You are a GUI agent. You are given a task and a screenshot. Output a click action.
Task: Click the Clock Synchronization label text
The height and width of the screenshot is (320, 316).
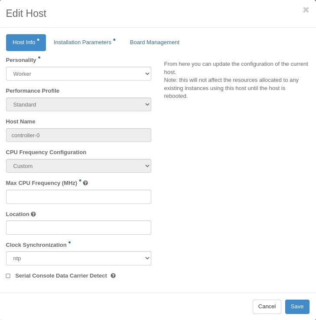click(36, 245)
